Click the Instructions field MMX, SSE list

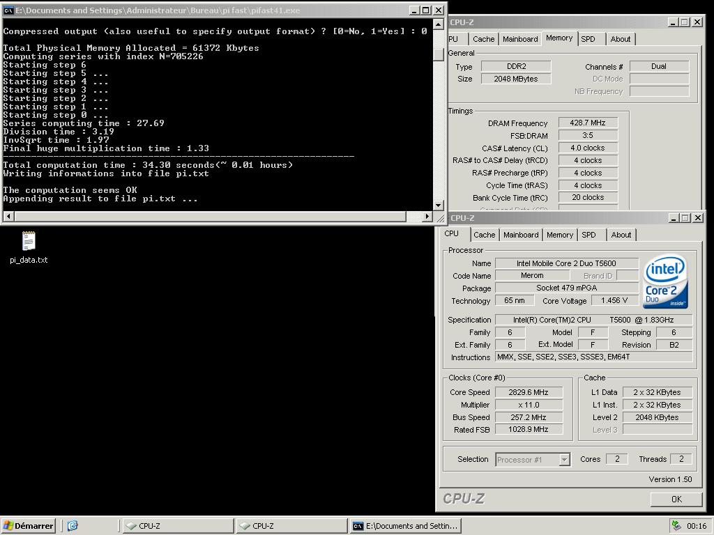coord(594,357)
